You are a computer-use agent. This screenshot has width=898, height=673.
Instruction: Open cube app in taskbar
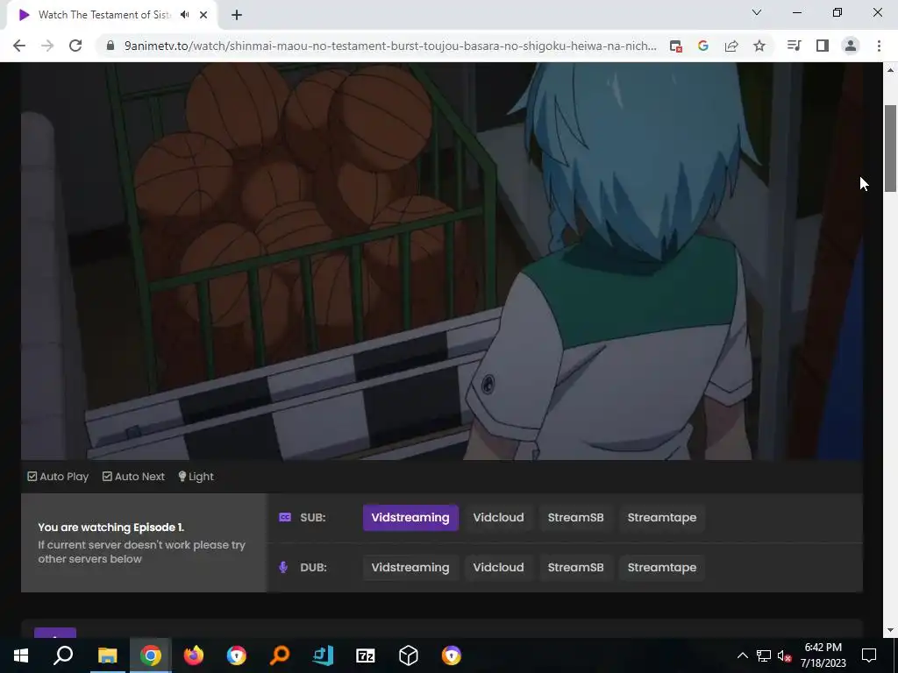[409, 655]
